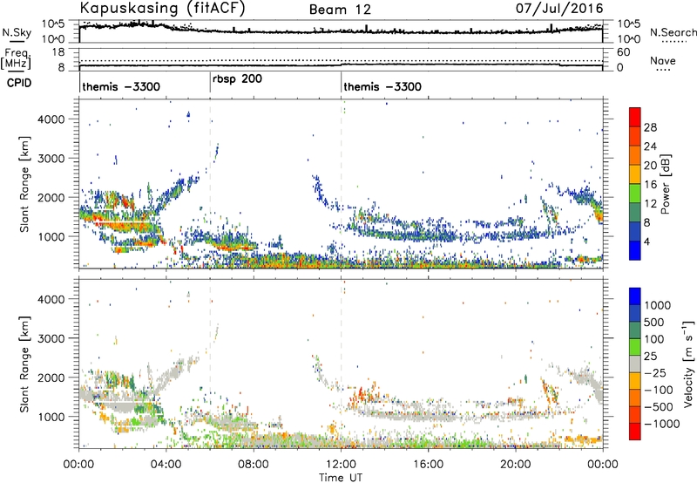The height and width of the screenshot is (483, 697).
Task: Click the 28 tick label on Power colorbar
Action: pyautogui.click(x=650, y=127)
